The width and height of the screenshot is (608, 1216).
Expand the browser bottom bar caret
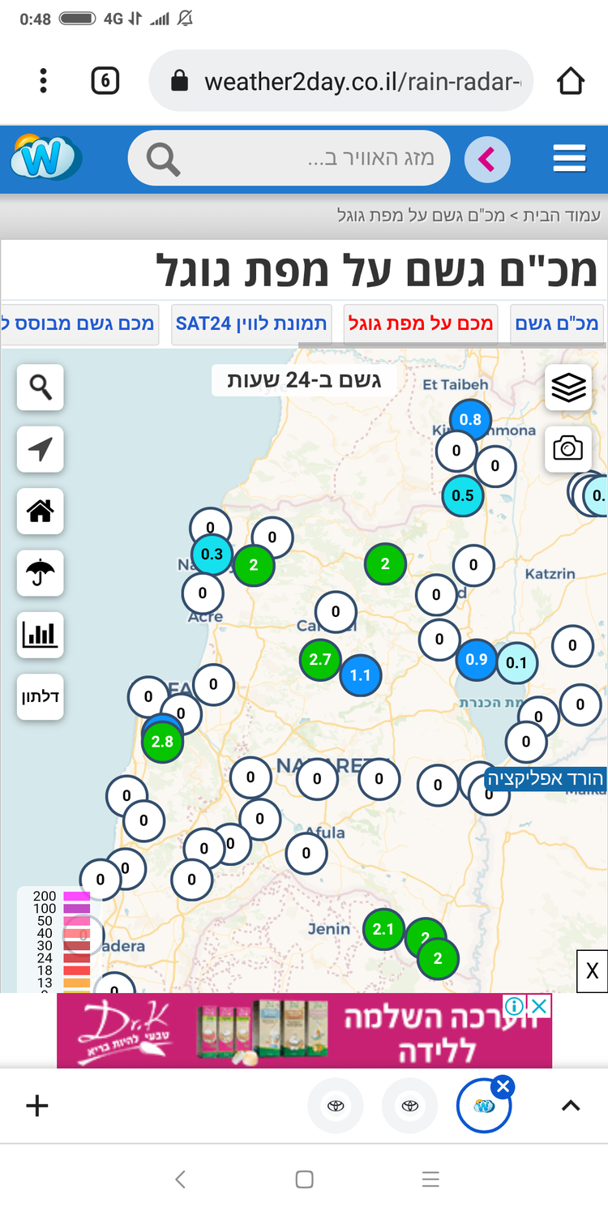tap(571, 1106)
